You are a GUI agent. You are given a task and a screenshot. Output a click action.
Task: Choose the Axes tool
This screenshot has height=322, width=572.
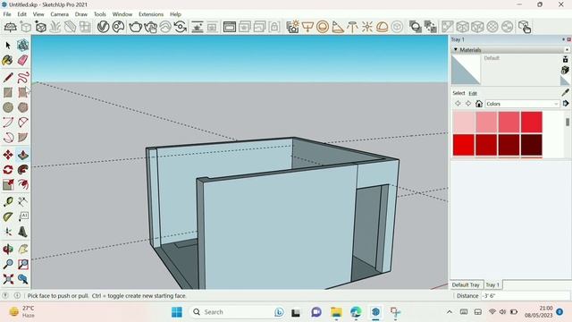point(8,232)
